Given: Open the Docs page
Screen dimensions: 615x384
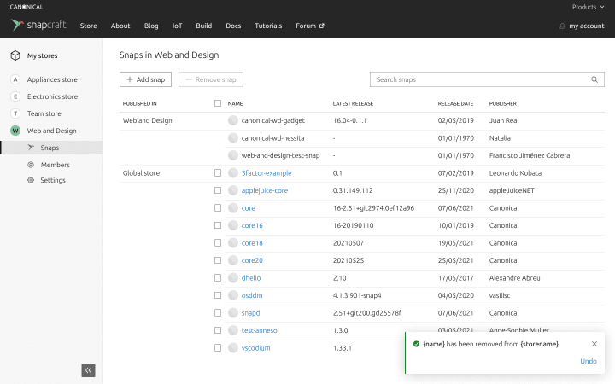Looking at the screenshot, I should pyautogui.click(x=233, y=26).
